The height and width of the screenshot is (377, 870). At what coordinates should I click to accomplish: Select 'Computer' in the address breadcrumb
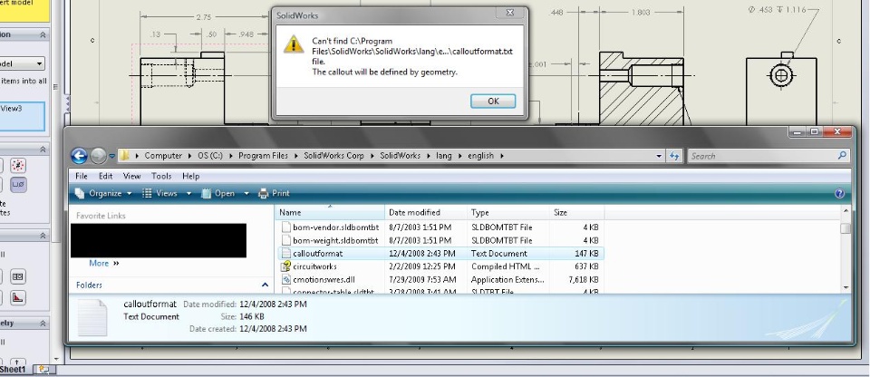163,156
